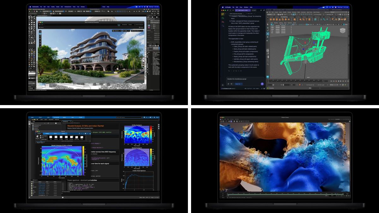Switch to the APPS tab in MATLAB
Image resolution: width=379 pixels, height=213 pixels.
[48, 116]
